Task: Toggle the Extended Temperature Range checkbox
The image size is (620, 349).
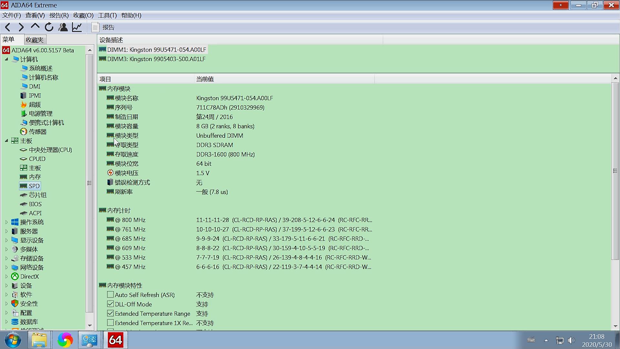Action: [x=110, y=313]
